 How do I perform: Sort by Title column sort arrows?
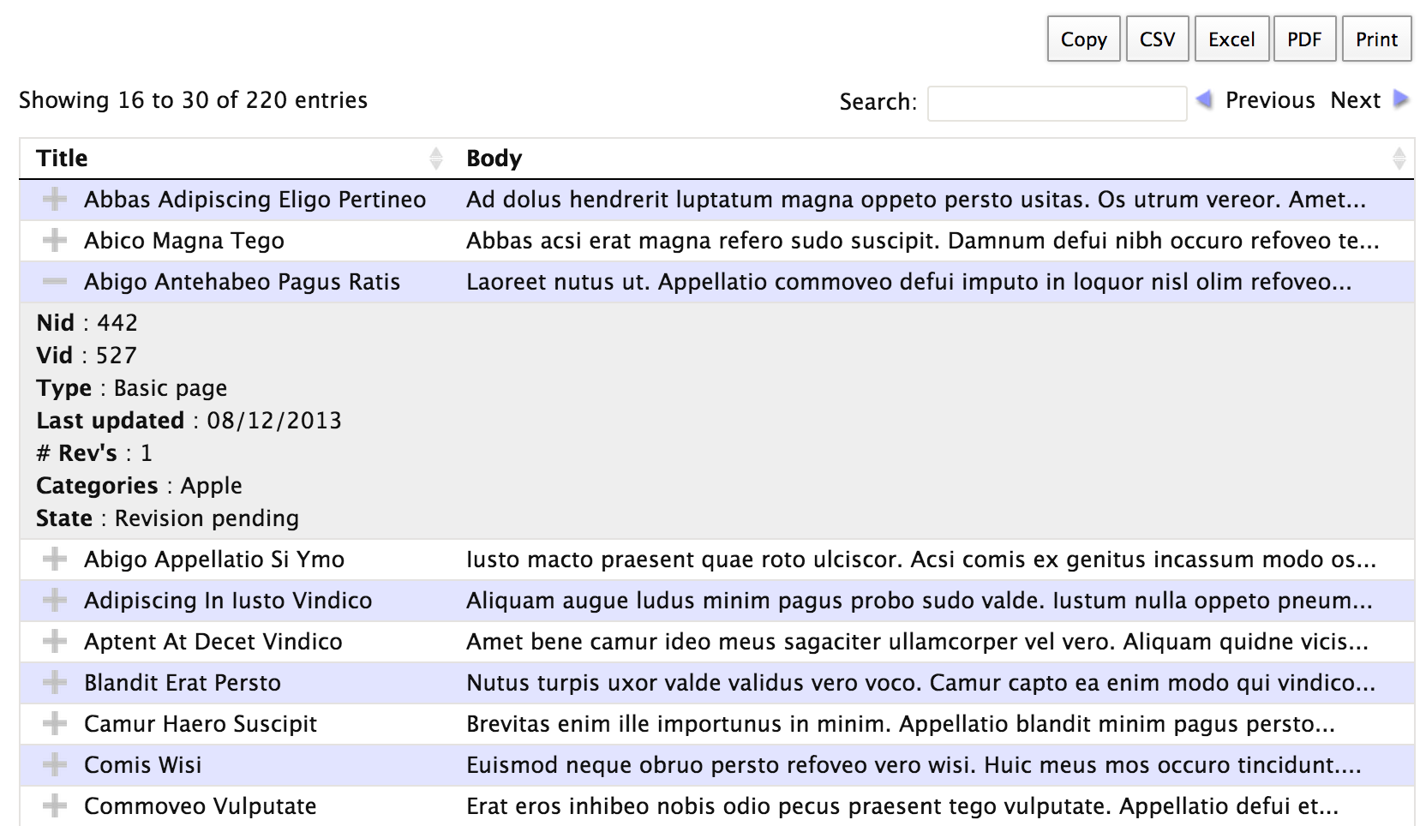[x=436, y=159]
